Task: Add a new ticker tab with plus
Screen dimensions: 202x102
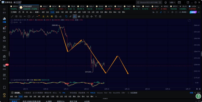Action: [199, 8]
